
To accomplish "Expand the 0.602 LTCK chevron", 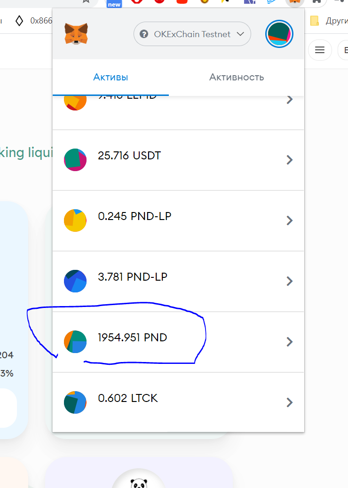I will click(290, 402).
